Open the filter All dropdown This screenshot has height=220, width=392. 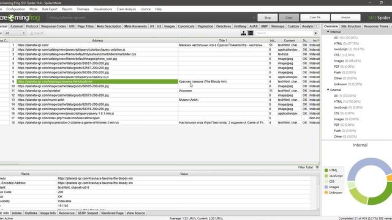(x=15, y=33)
